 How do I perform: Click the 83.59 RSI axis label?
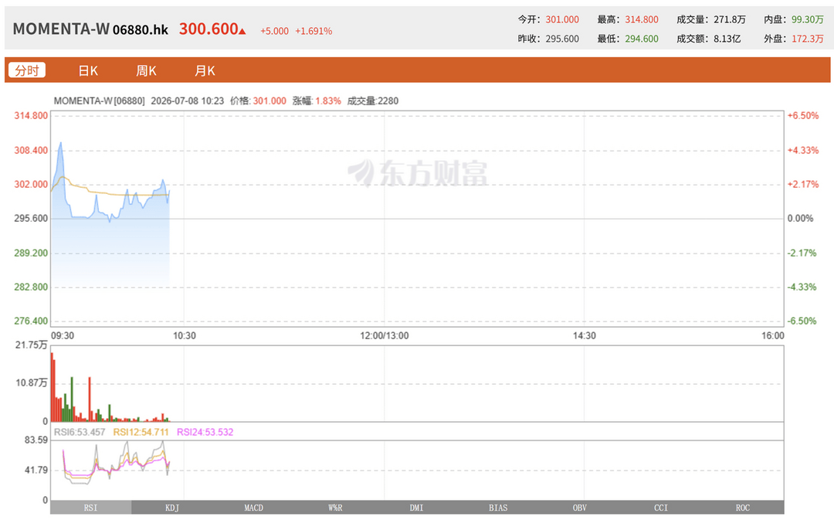click(36, 440)
